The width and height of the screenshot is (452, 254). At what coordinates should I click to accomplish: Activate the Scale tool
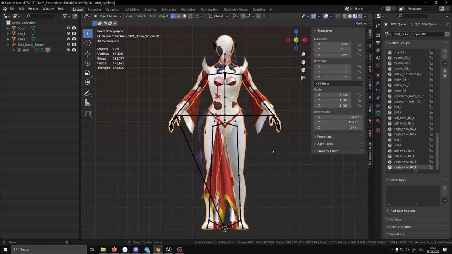point(88,73)
